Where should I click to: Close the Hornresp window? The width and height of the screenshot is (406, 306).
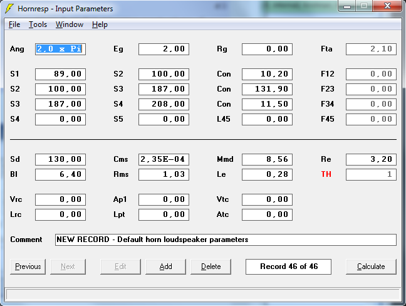pyautogui.click(x=387, y=6)
